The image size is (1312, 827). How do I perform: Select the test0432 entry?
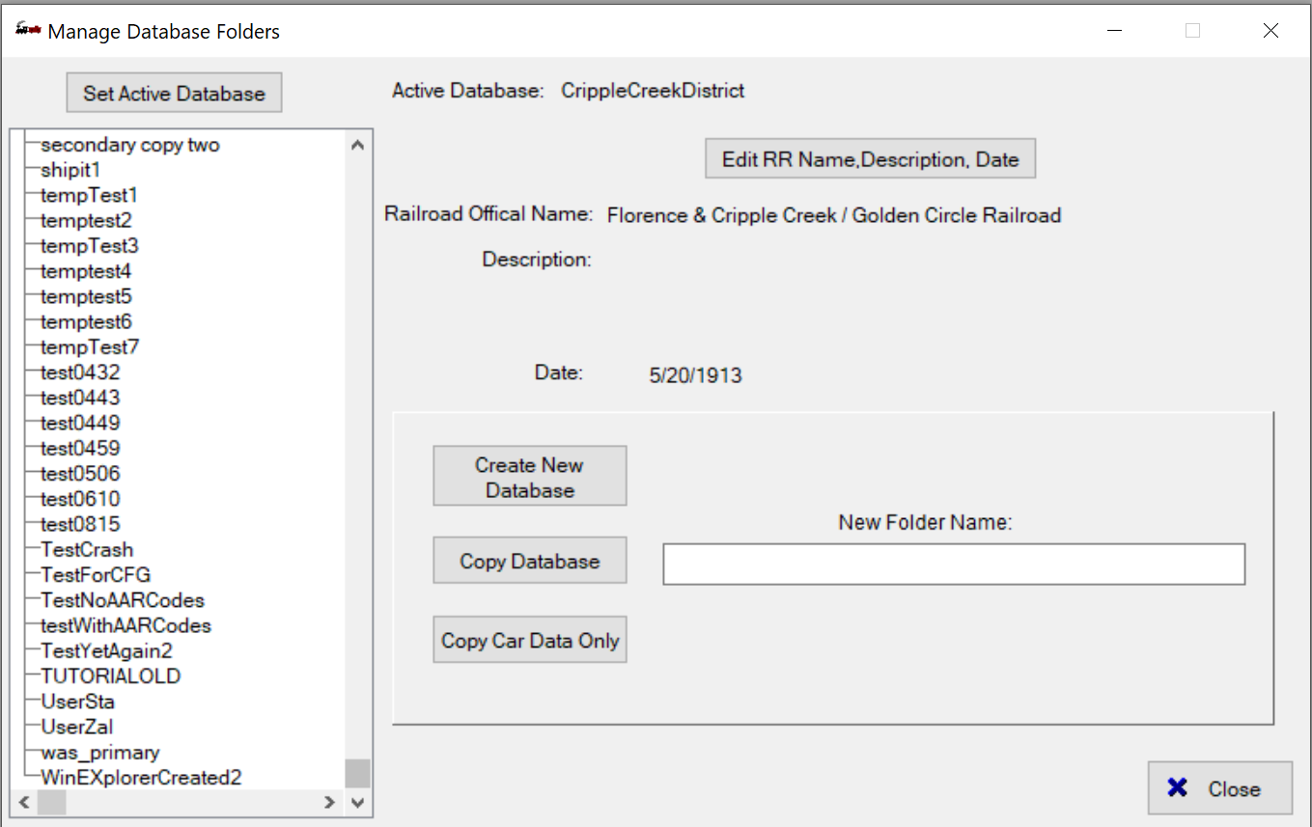click(x=80, y=372)
